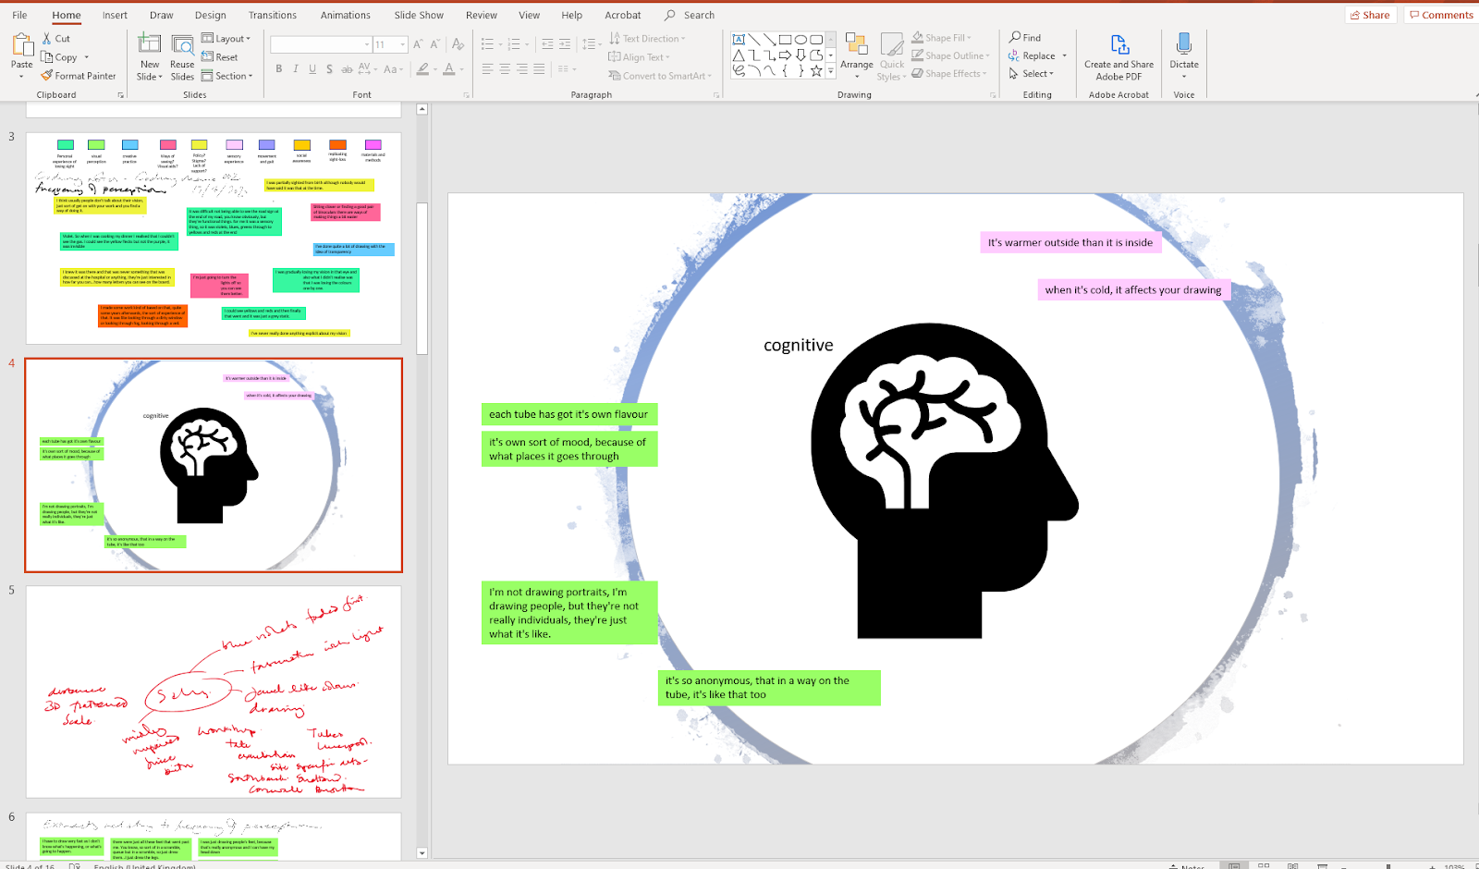This screenshot has width=1479, height=869.
Task: Select the Format Painter tool
Action: pyautogui.click(x=79, y=76)
